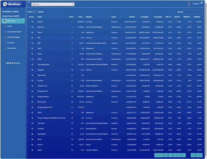Star the BNB row
The image size is (207, 159).
point(32,43)
